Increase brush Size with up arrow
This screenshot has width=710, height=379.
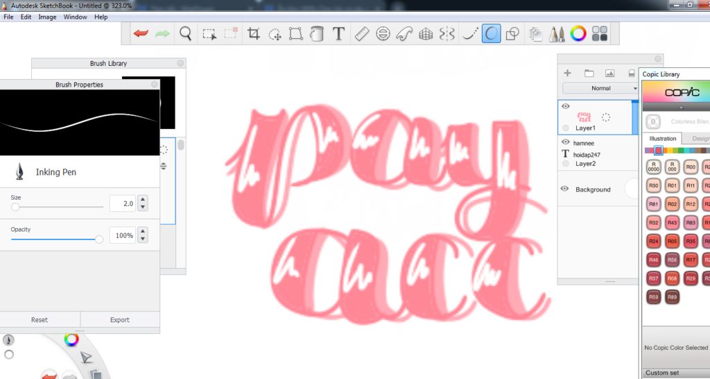(143, 199)
